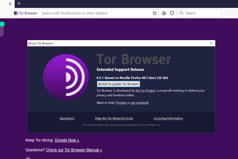
Task: Click the Tor onion icon in the toolbar
Action: click(x=164, y=13)
